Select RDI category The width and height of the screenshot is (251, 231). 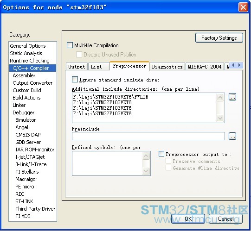32,194
